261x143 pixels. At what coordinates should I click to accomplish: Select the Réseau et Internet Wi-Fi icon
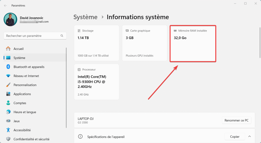[8, 76]
